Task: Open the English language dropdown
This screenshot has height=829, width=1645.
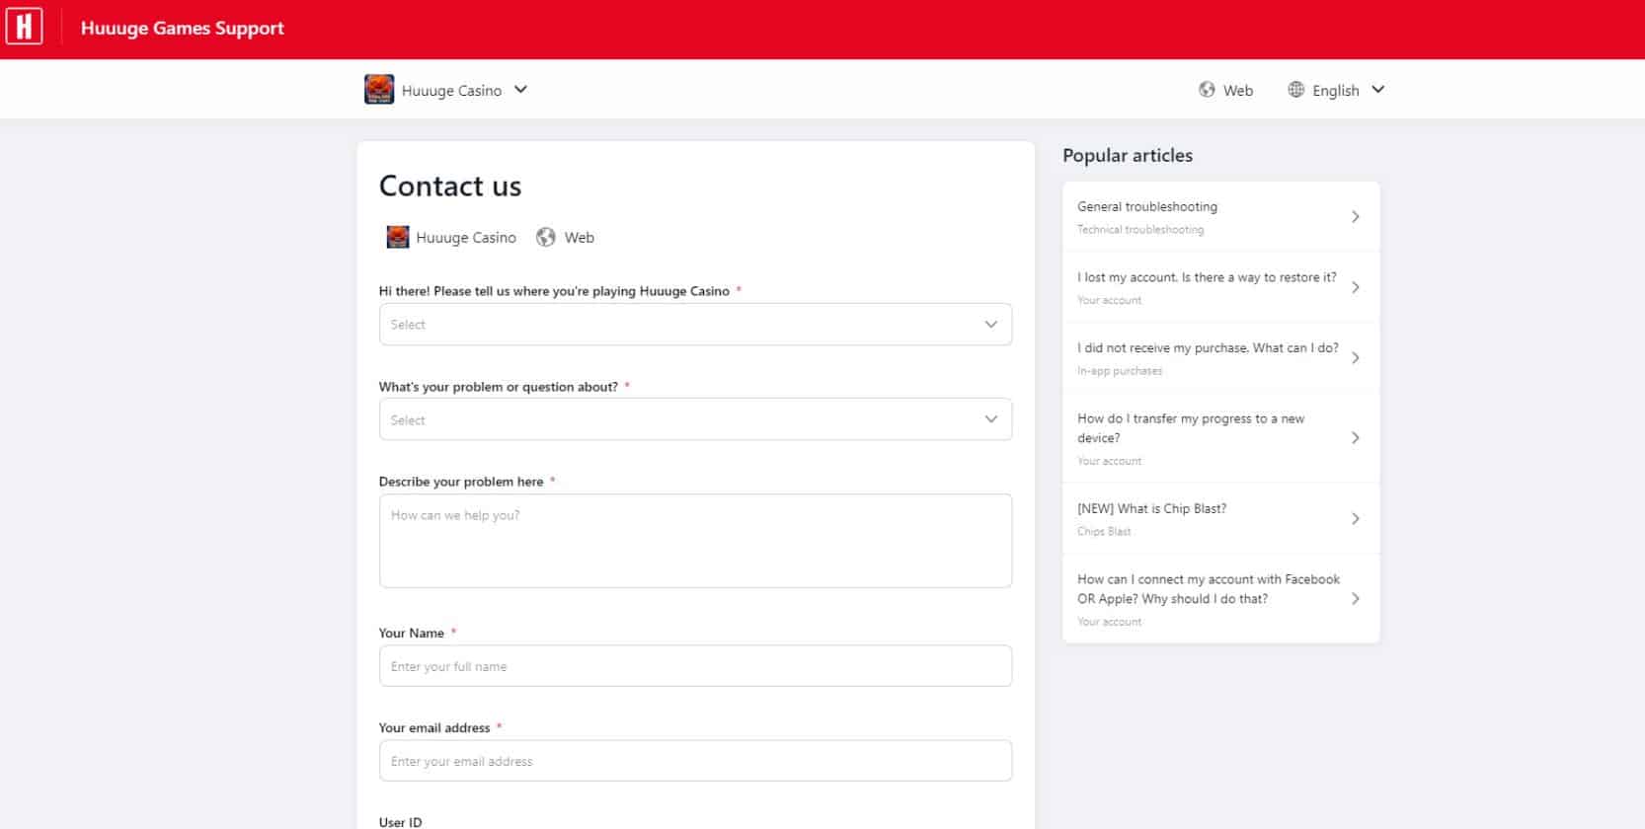Action: click(1377, 90)
